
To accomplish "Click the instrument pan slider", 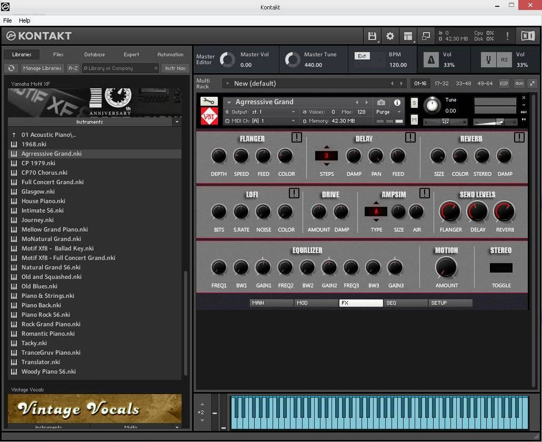I will point(445,122).
